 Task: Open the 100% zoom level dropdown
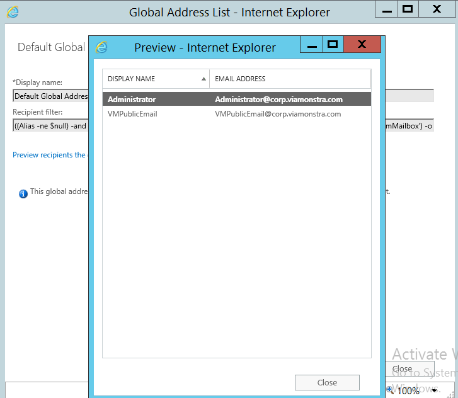pos(434,391)
